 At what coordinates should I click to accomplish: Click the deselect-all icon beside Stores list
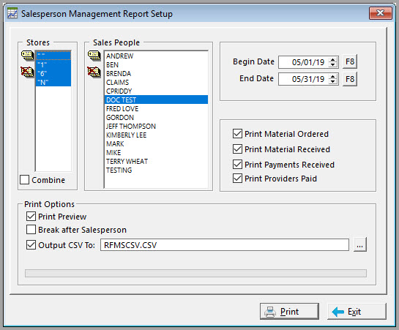point(27,72)
